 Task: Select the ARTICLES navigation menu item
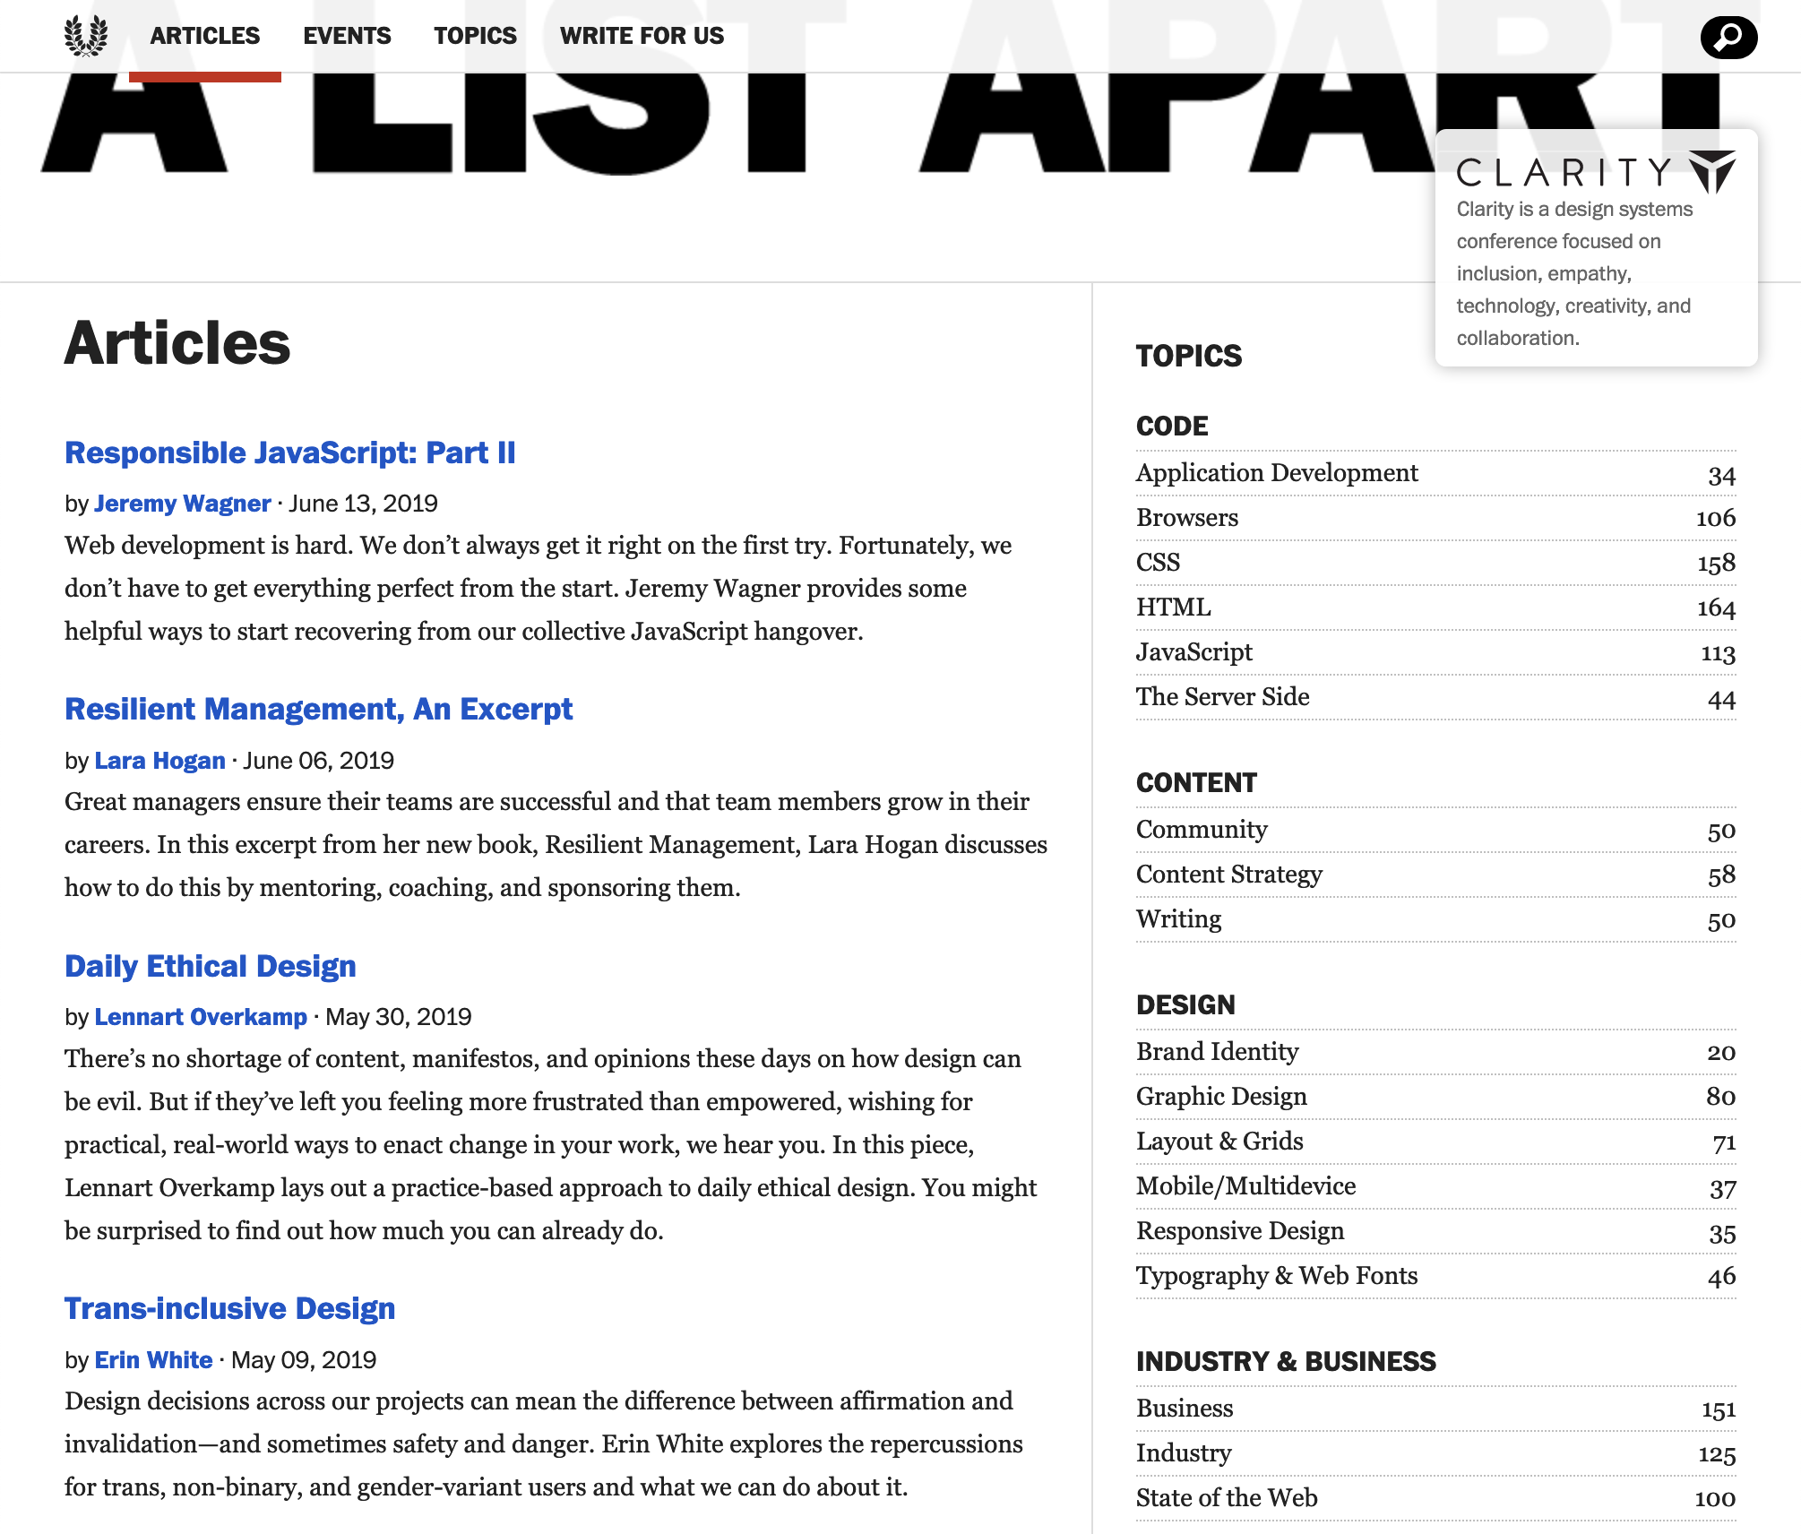tap(203, 33)
